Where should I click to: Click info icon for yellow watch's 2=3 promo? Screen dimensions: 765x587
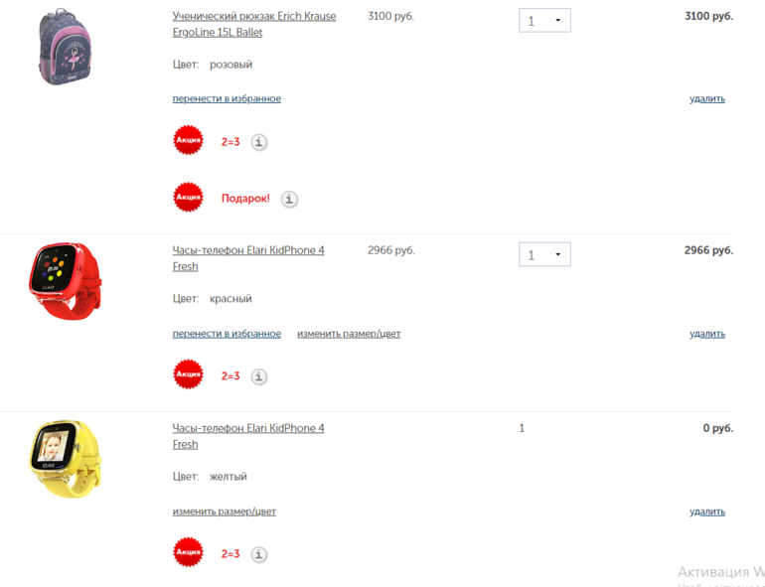(259, 554)
